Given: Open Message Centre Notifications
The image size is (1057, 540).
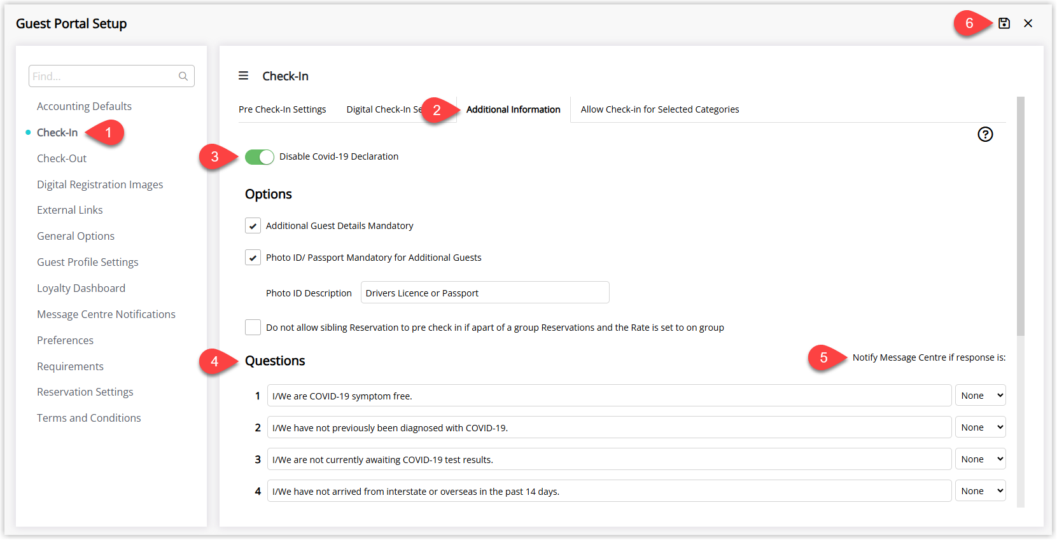Looking at the screenshot, I should (106, 314).
